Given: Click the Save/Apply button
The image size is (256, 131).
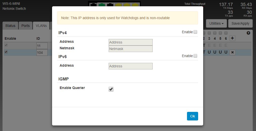Looking at the screenshot, I should click(240, 23).
